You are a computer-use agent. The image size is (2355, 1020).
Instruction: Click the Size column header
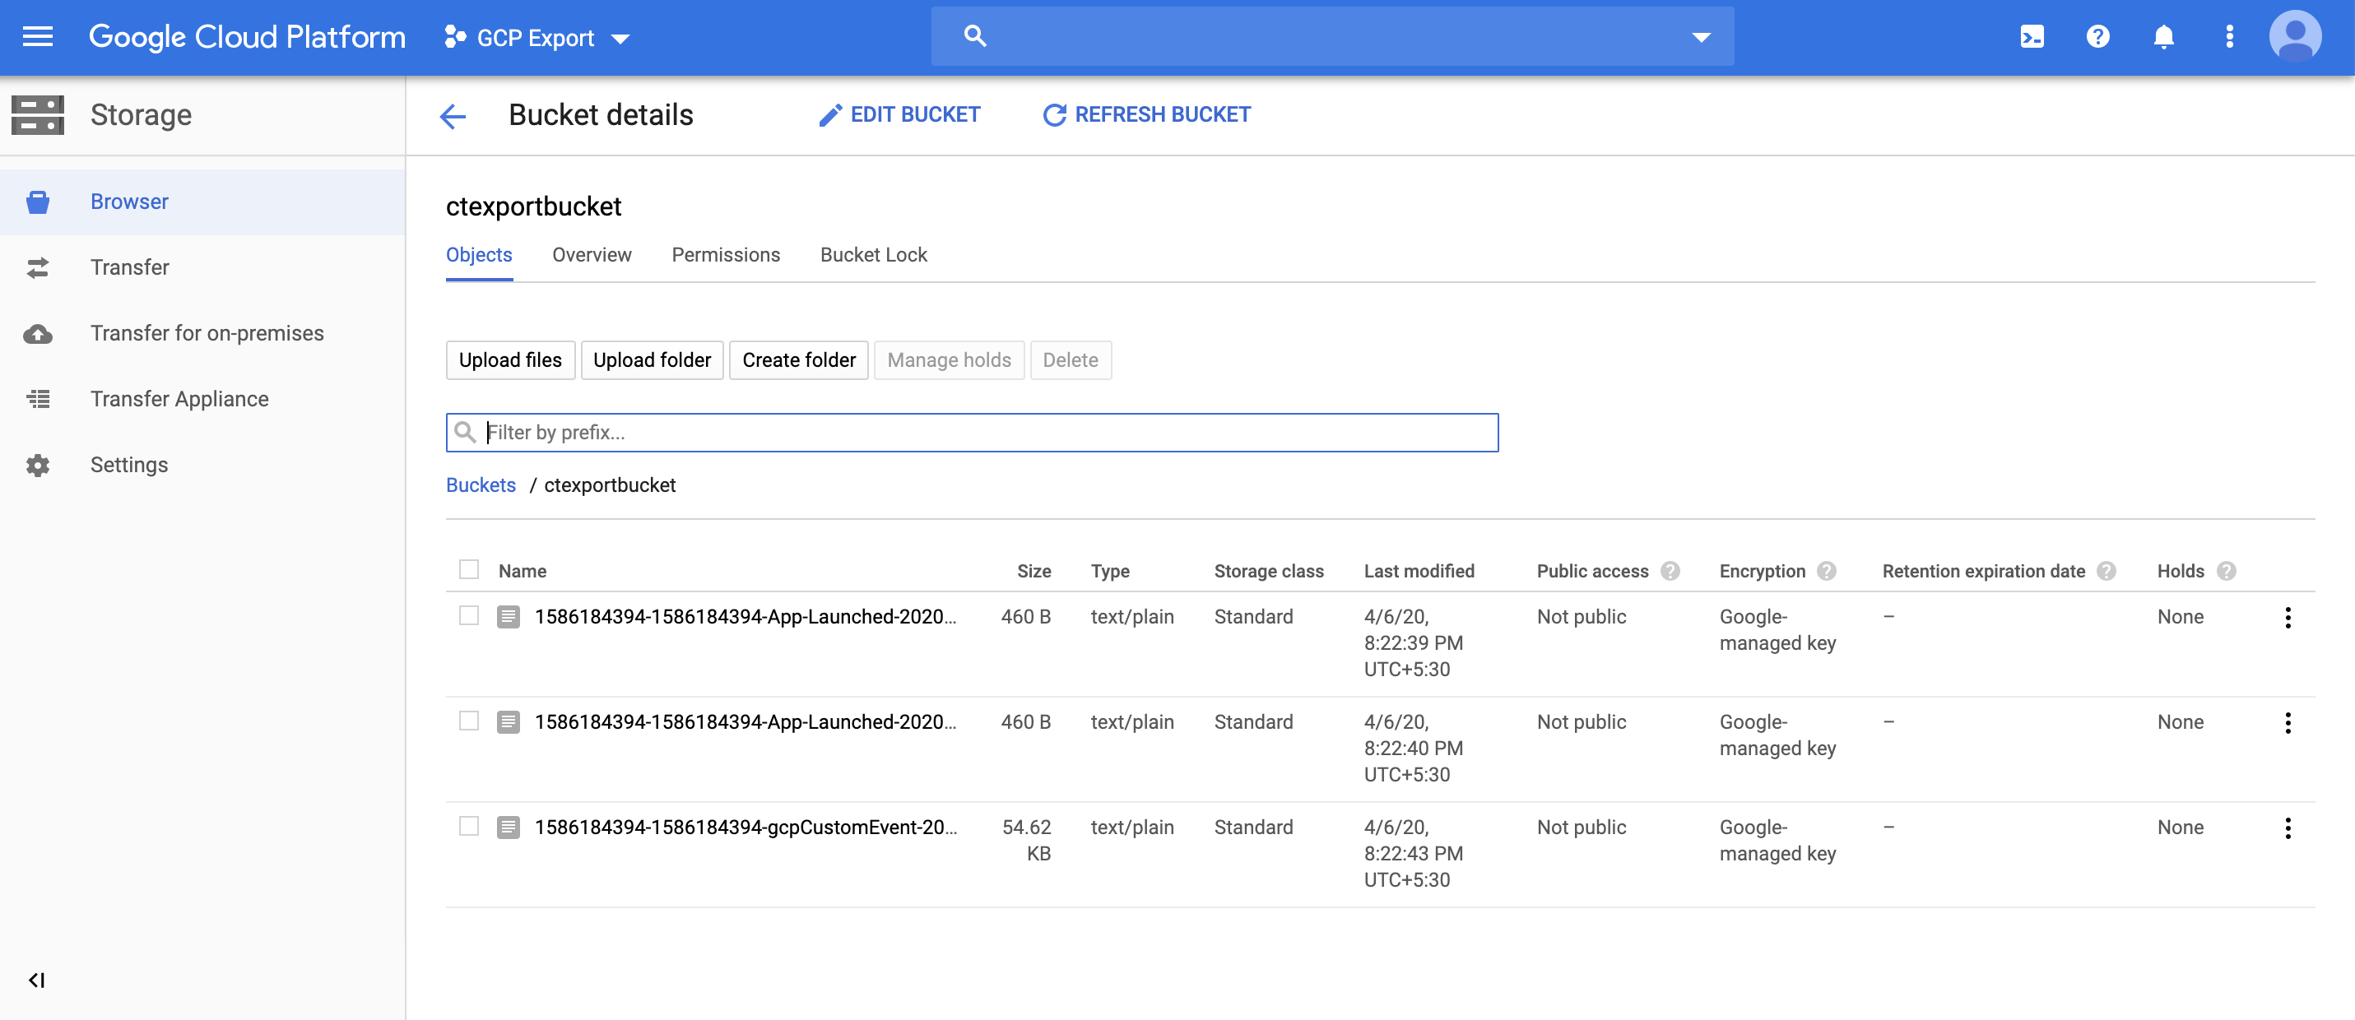pos(1034,571)
